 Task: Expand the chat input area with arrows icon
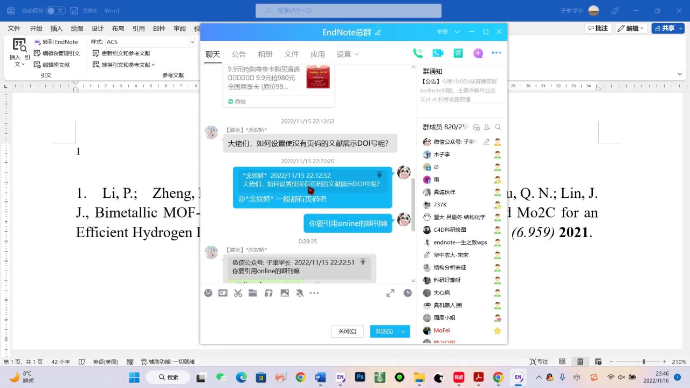click(390, 293)
